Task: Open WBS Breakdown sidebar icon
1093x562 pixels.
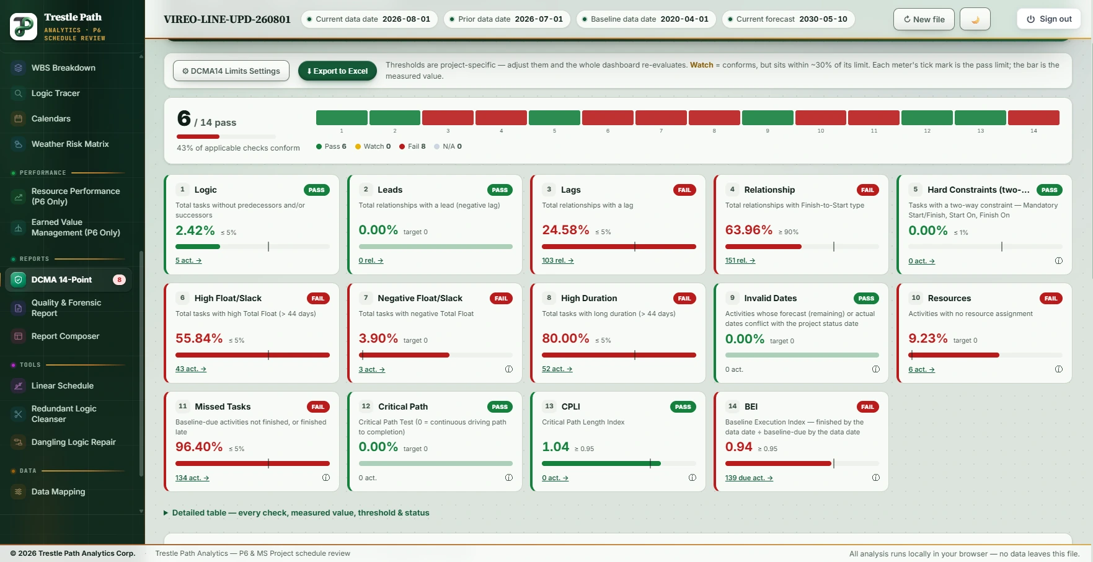Action: coord(19,68)
